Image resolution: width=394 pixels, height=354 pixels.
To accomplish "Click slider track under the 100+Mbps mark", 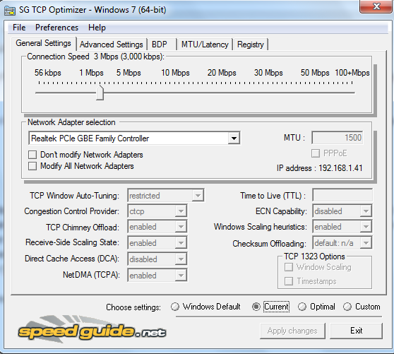I will [x=352, y=93].
